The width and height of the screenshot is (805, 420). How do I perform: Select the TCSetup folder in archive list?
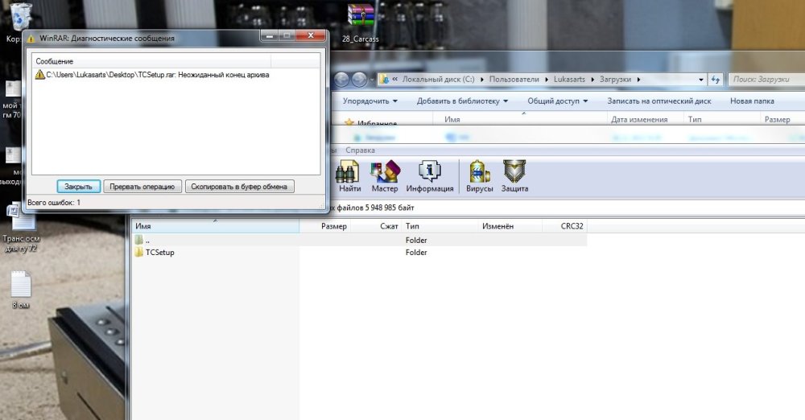point(159,253)
